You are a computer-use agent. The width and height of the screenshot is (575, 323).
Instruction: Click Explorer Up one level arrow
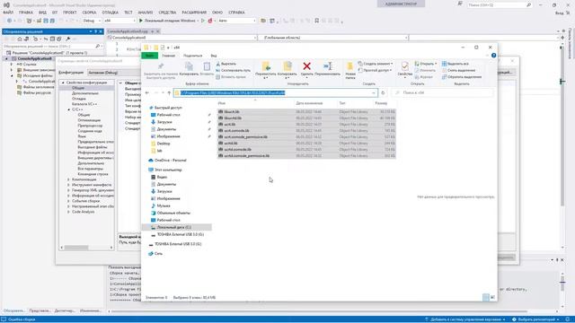pos(169,93)
